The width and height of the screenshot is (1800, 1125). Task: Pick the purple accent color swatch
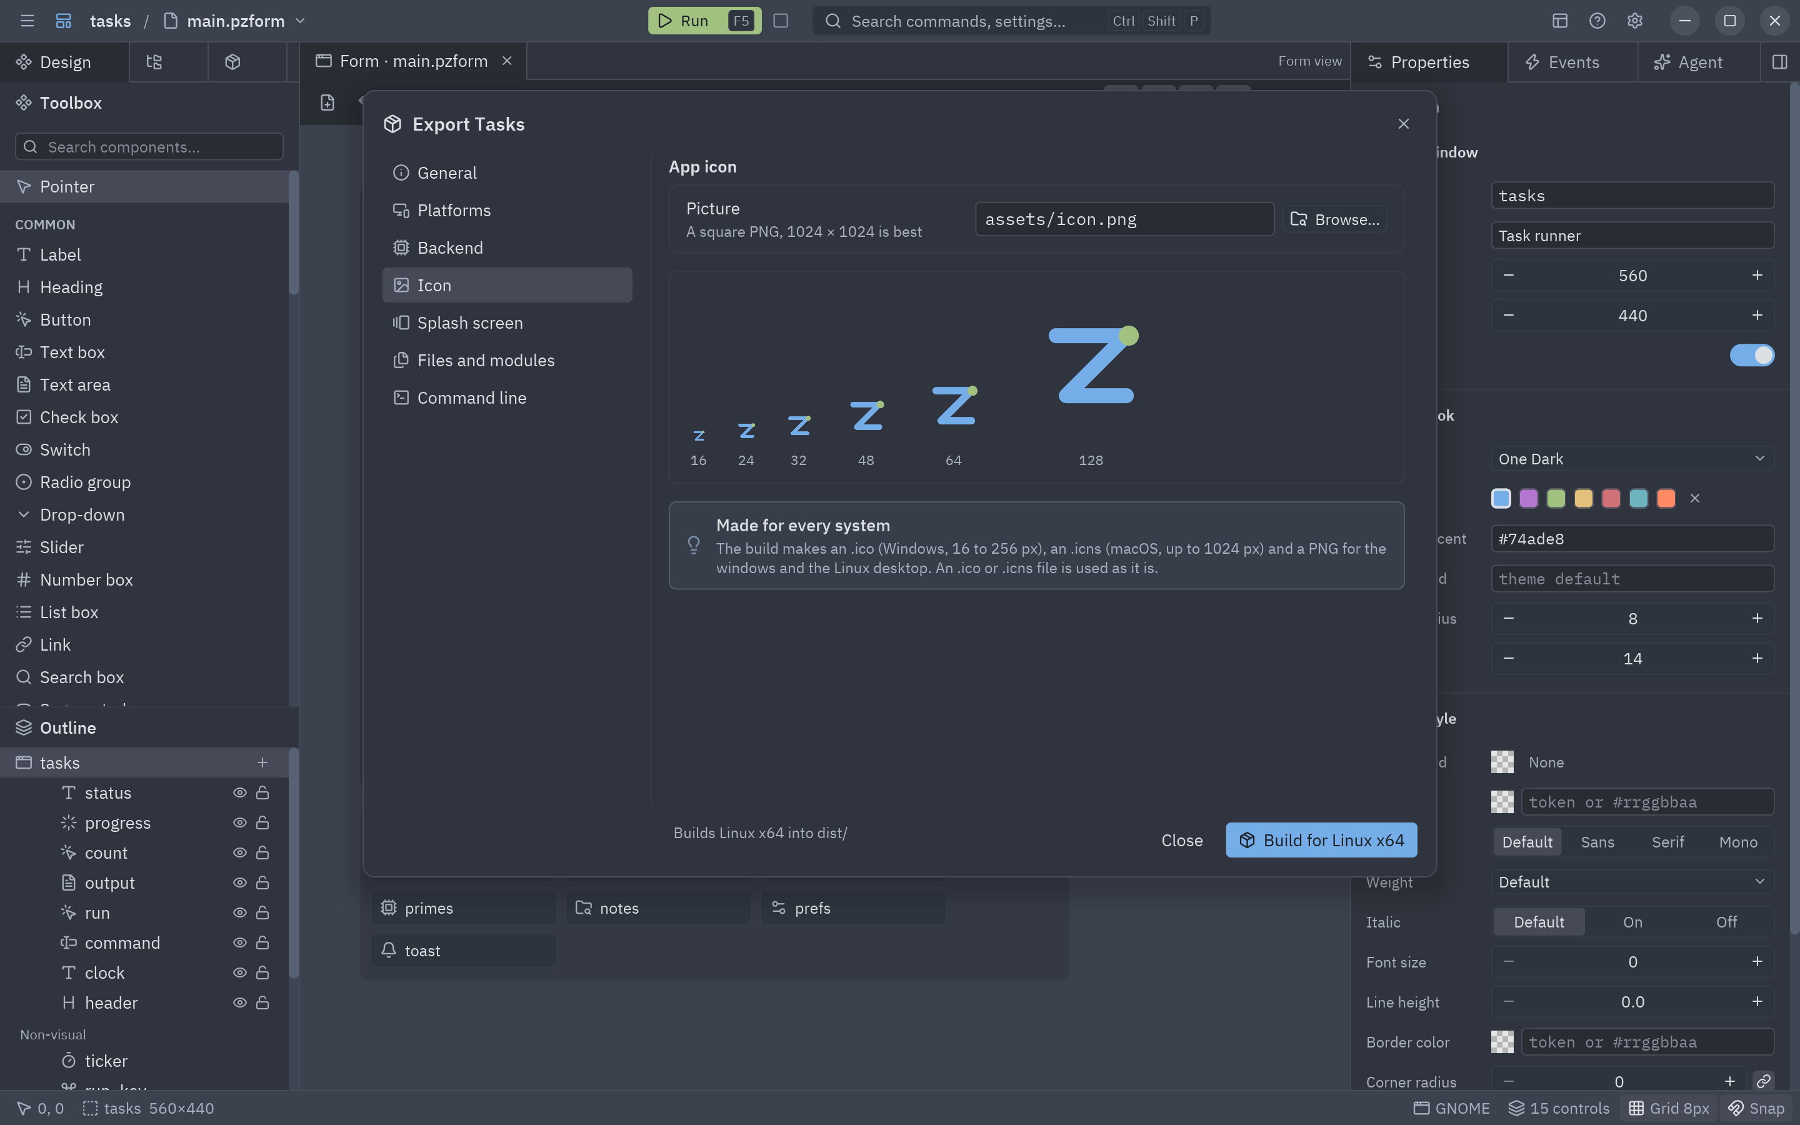pos(1527,499)
